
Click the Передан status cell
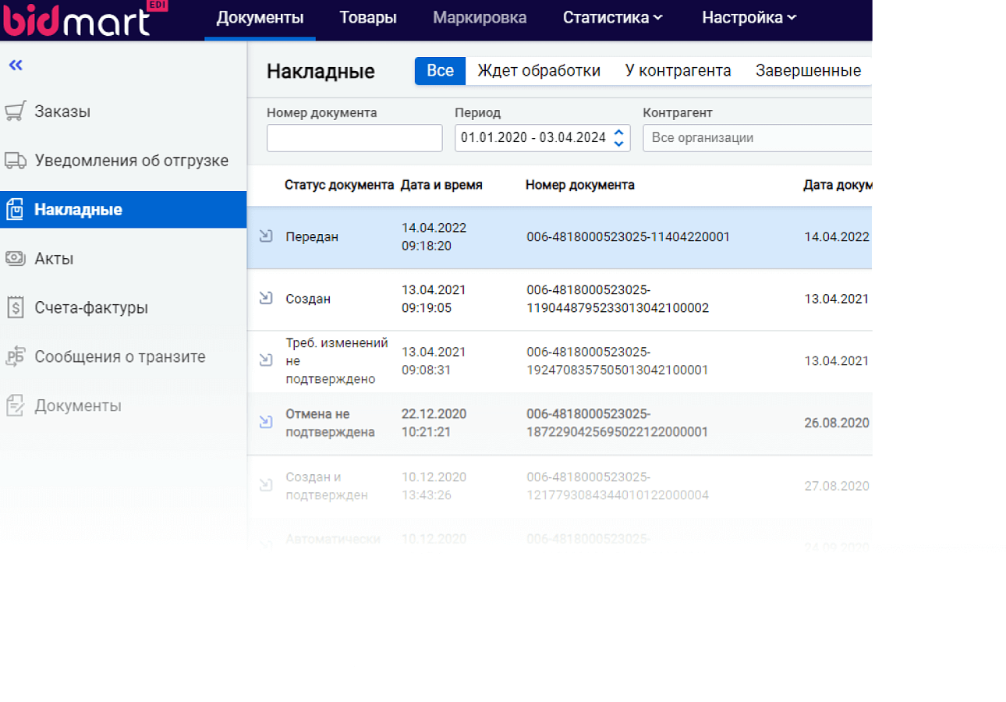pyautogui.click(x=312, y=236)
